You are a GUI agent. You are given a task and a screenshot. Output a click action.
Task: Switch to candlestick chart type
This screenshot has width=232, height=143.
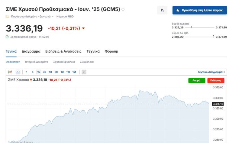click(x=10, y=72)
